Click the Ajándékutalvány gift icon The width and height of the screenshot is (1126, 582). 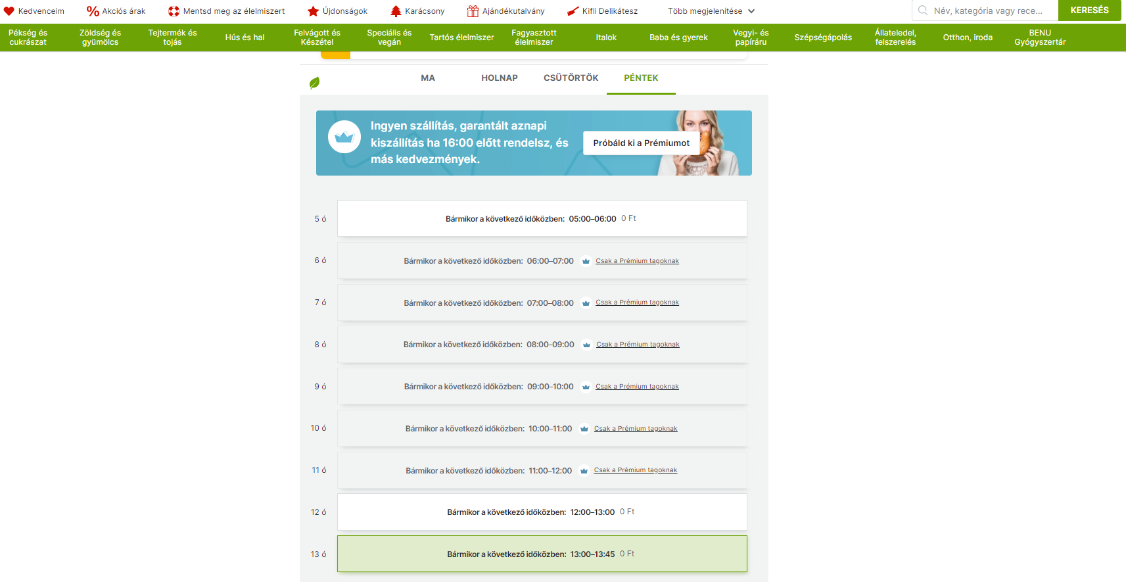(473, 11)
